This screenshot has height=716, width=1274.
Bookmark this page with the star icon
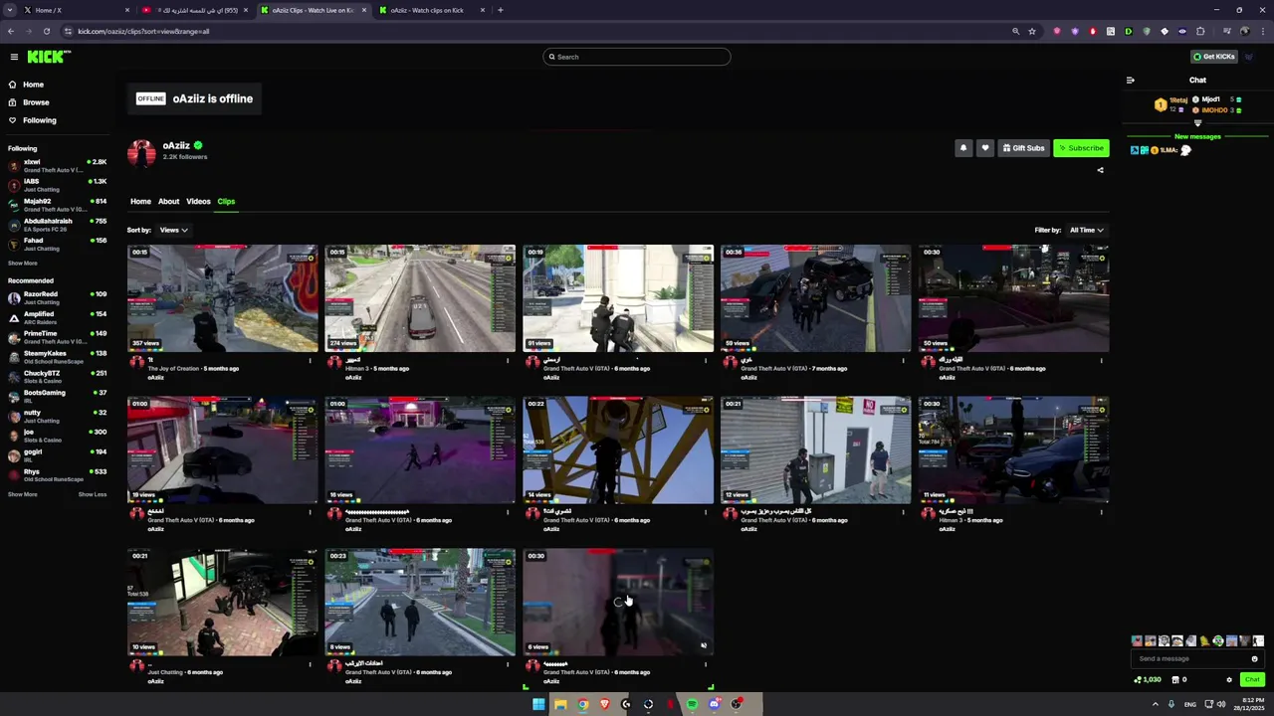1032,31
